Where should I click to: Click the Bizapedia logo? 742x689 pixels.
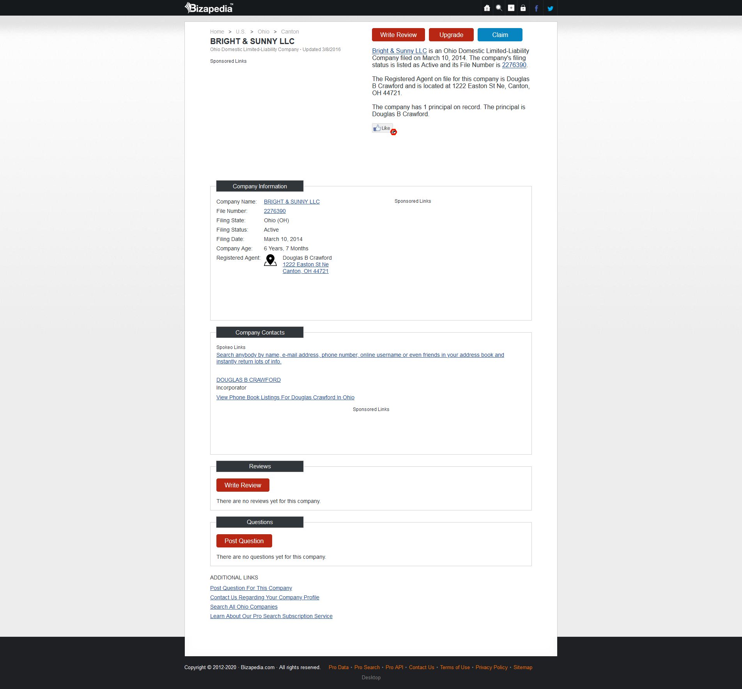point(209,8)
